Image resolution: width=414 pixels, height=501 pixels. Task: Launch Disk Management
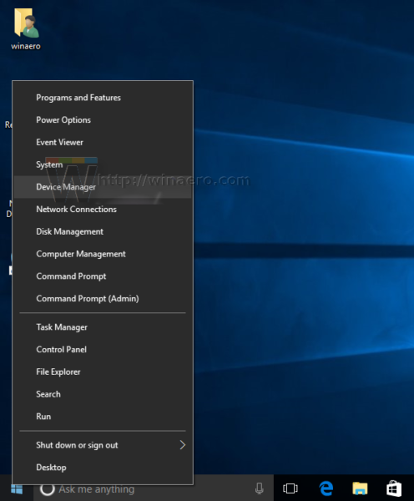pos(103,231)
